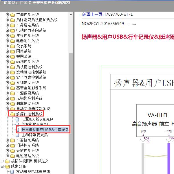Expand the 电器附件系统 node
This screenshot has height=174, width=174.
click(7, 41)
